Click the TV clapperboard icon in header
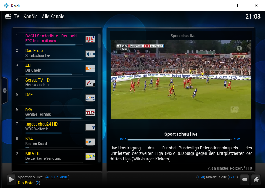Screen dimensions: 265x188 (x=8, y=17)
